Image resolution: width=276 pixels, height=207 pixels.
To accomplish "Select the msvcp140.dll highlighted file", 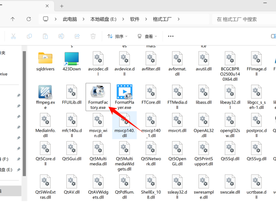I will click(x=125, y=125).
